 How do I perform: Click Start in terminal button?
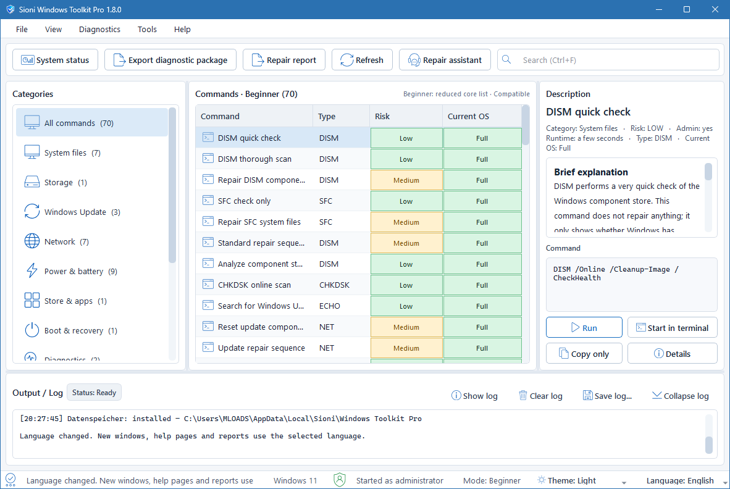[673, 328]
